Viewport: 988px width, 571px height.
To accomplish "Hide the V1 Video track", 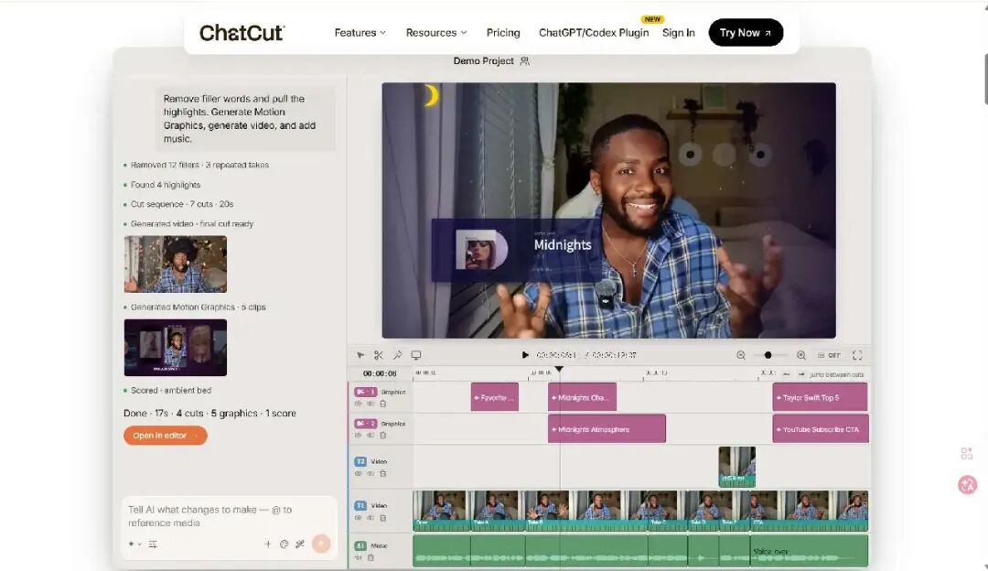I will coord(359,517).
